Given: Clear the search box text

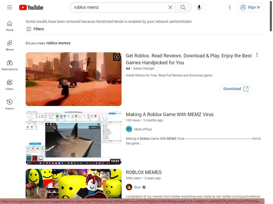Looking at the screenshot, I should (170, 7).
